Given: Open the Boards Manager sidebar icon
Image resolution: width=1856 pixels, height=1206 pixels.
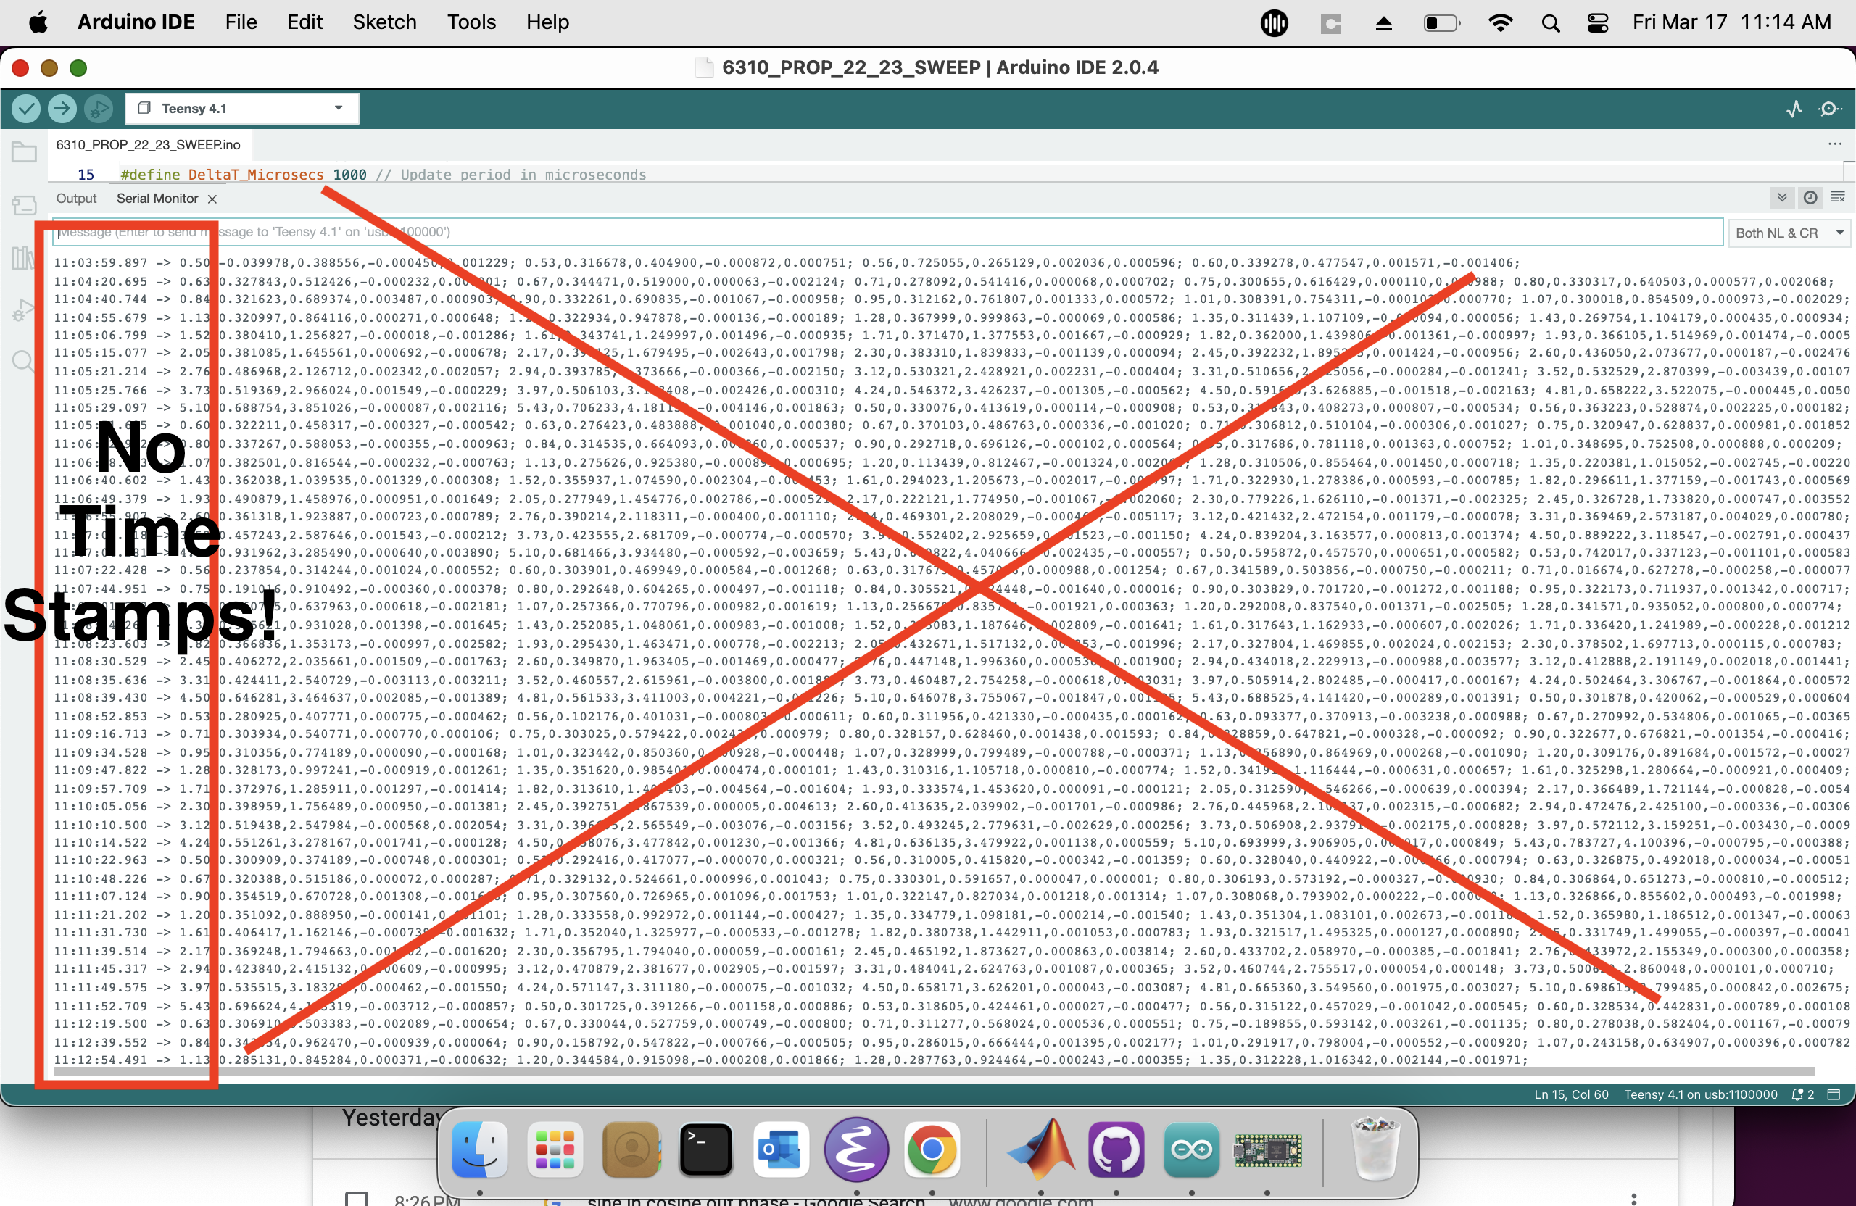Looking at the screenshot, I should [23, 205].
